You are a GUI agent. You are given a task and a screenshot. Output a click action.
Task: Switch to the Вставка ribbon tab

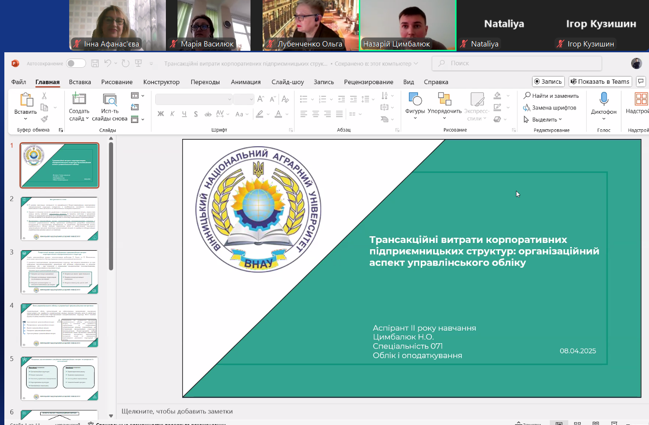click(80, 82)
